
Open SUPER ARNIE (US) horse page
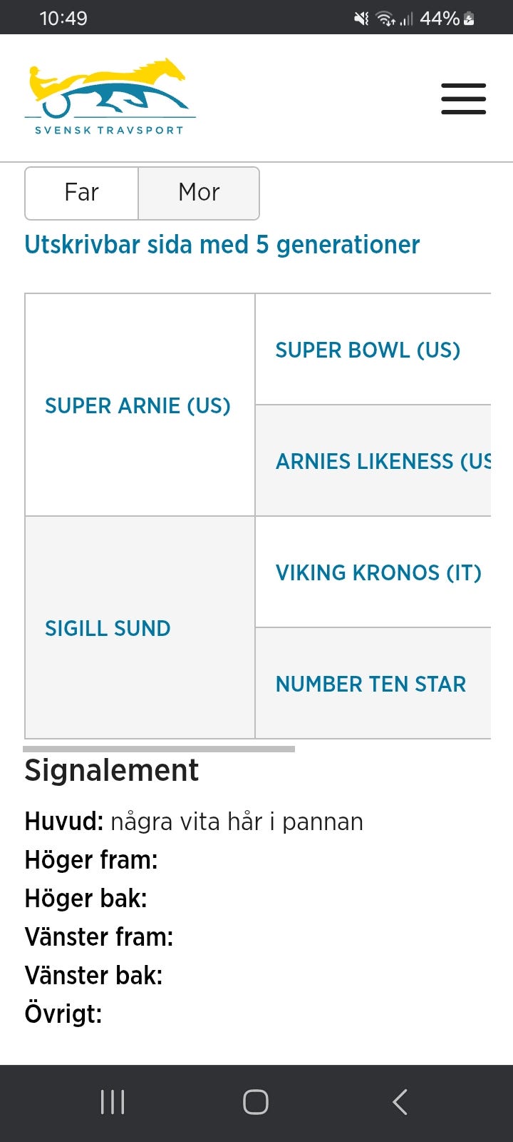click(x=138, y=405)
